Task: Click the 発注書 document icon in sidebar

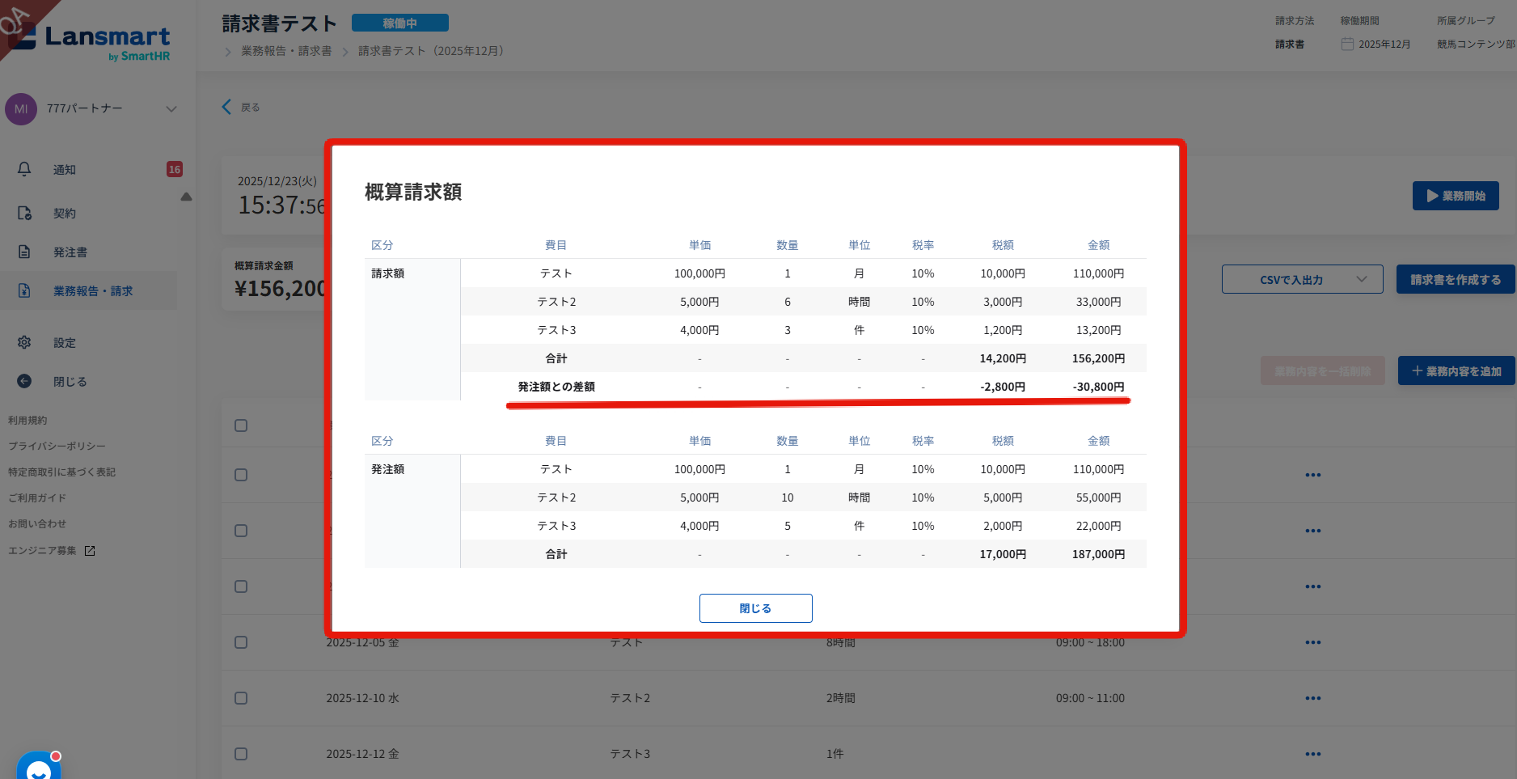Action: pyautogui.click(x=24, y=252)
